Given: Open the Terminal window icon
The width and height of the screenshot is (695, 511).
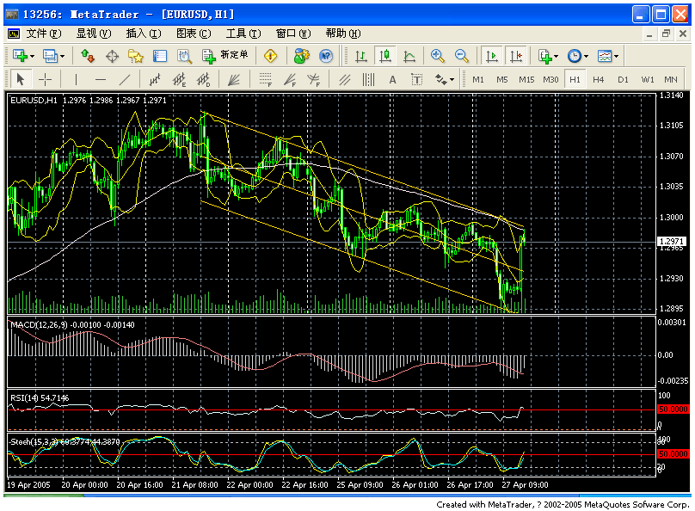Looking at the screenshot, I should [160, 56].
